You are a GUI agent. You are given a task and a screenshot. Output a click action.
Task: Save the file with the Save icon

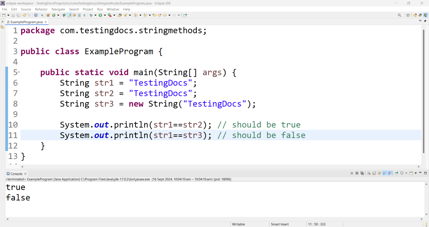(13, 15)
